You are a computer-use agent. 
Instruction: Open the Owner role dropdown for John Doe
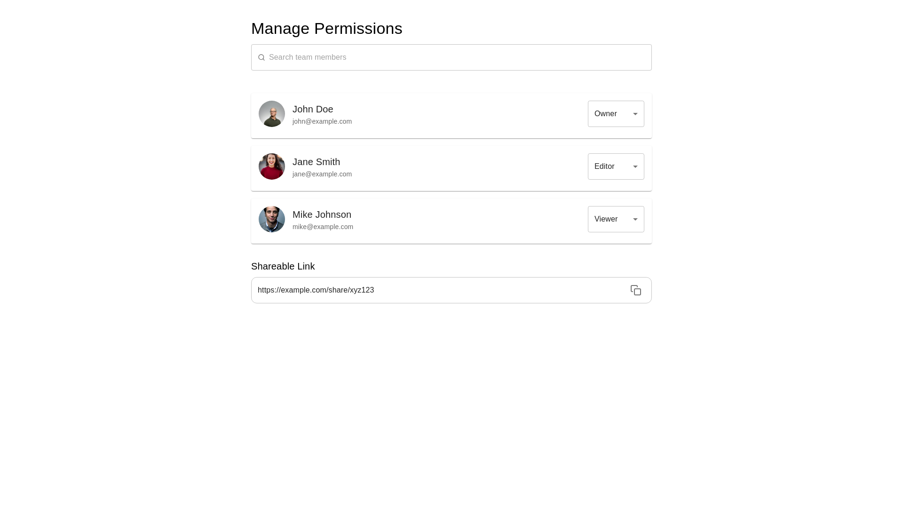click(x=616, y=114)
